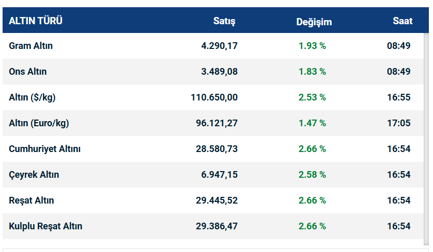Open Cumhuriyet Altını details
Viewport: 433px width, 252px height.
pos(44,149)
